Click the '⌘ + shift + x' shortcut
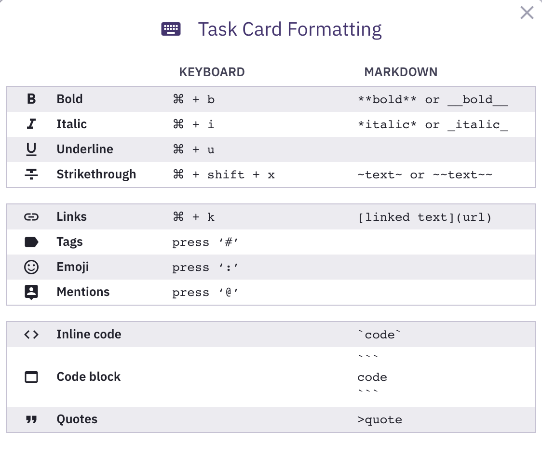Image resolution: width=542 pixels, height=457 pixels. [x=224, y=175]
